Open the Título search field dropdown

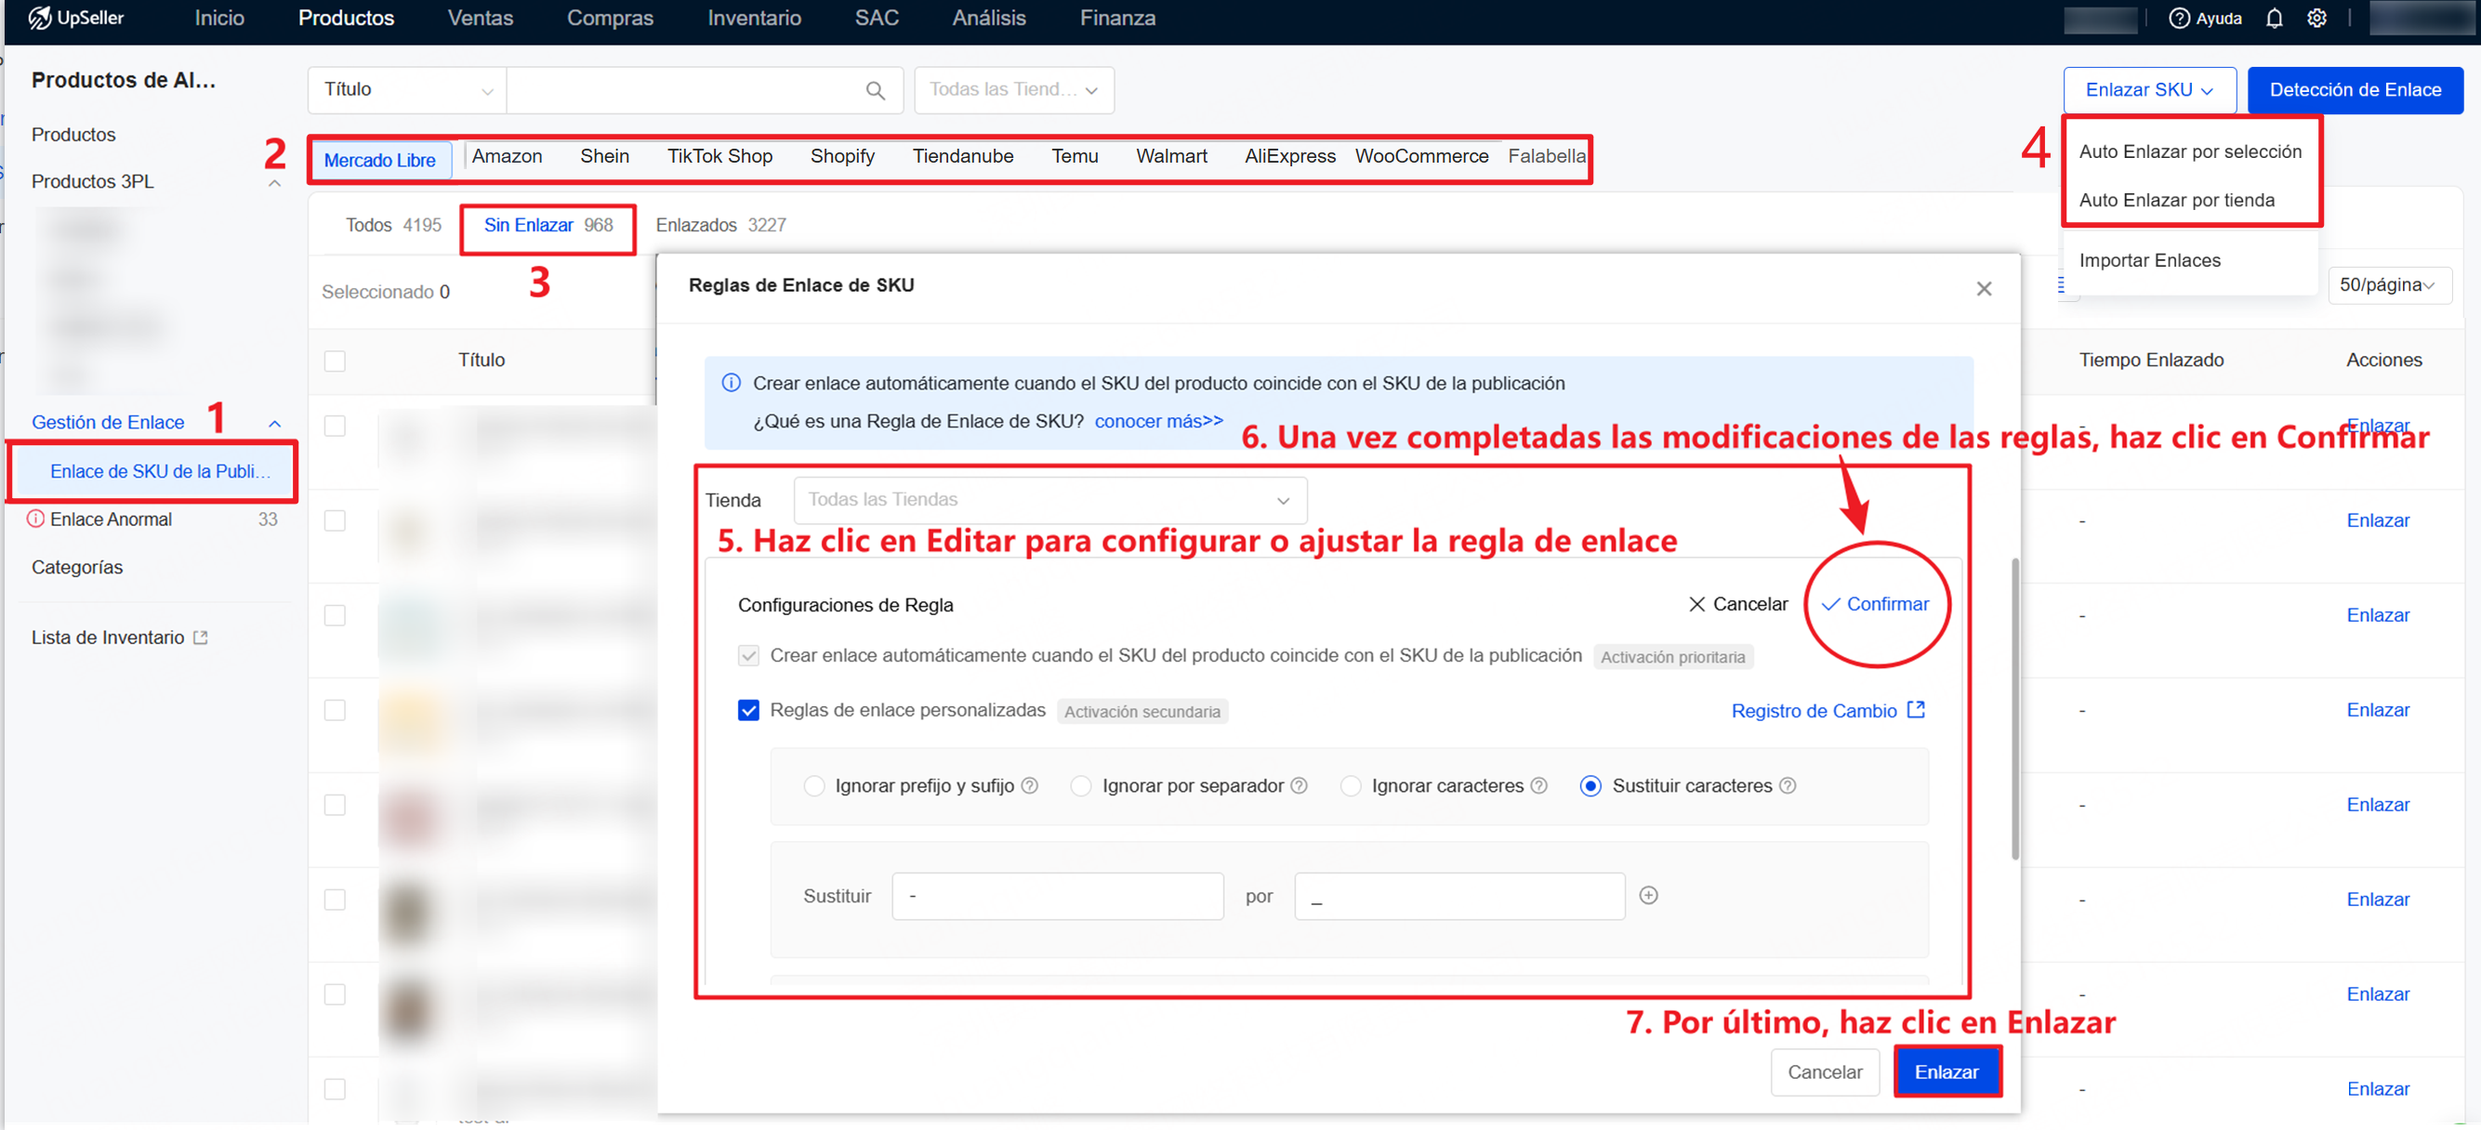point(407,90)
